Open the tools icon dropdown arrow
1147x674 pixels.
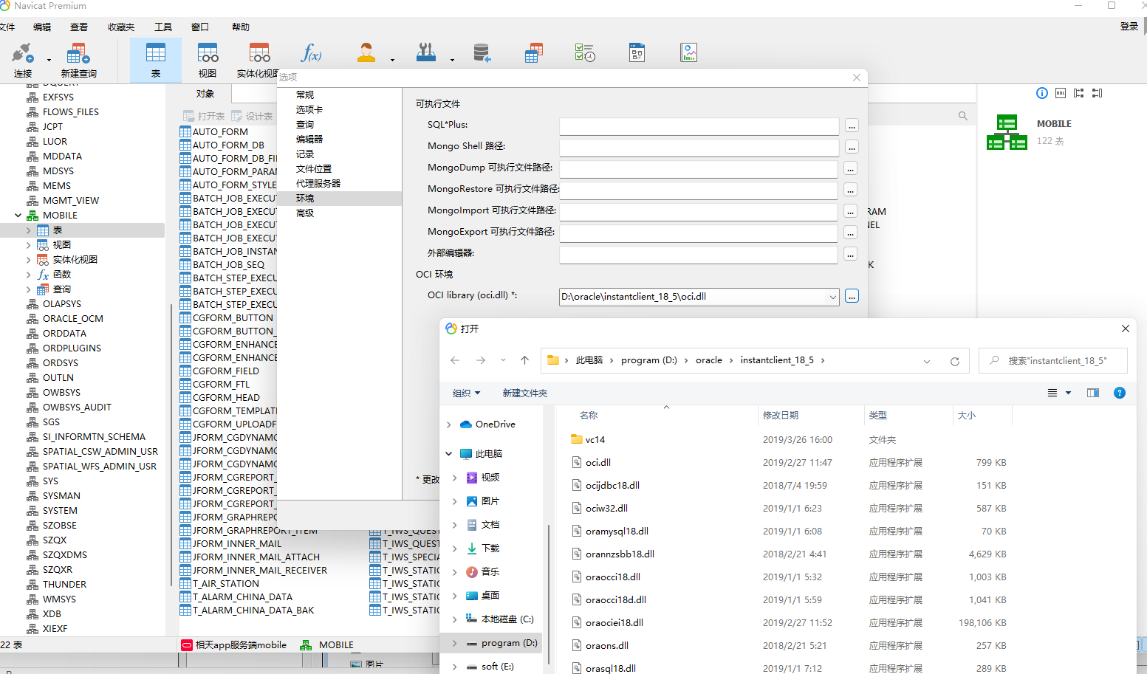coord(452,61)
